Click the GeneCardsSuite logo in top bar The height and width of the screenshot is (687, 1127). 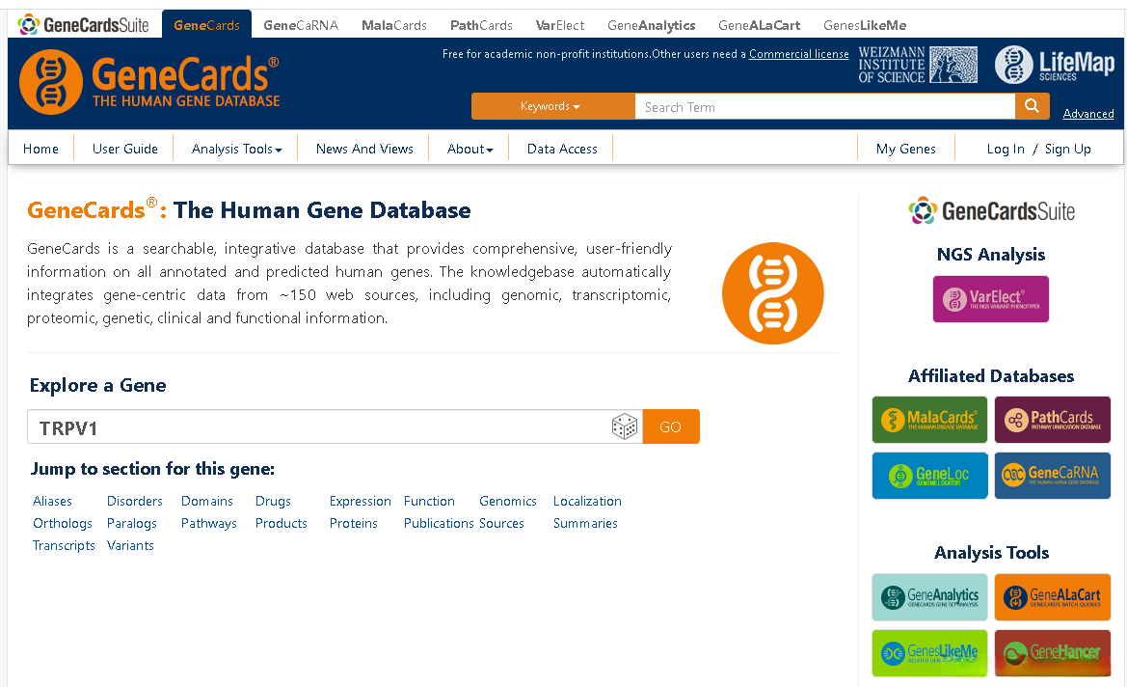click(x=83, y=25)
